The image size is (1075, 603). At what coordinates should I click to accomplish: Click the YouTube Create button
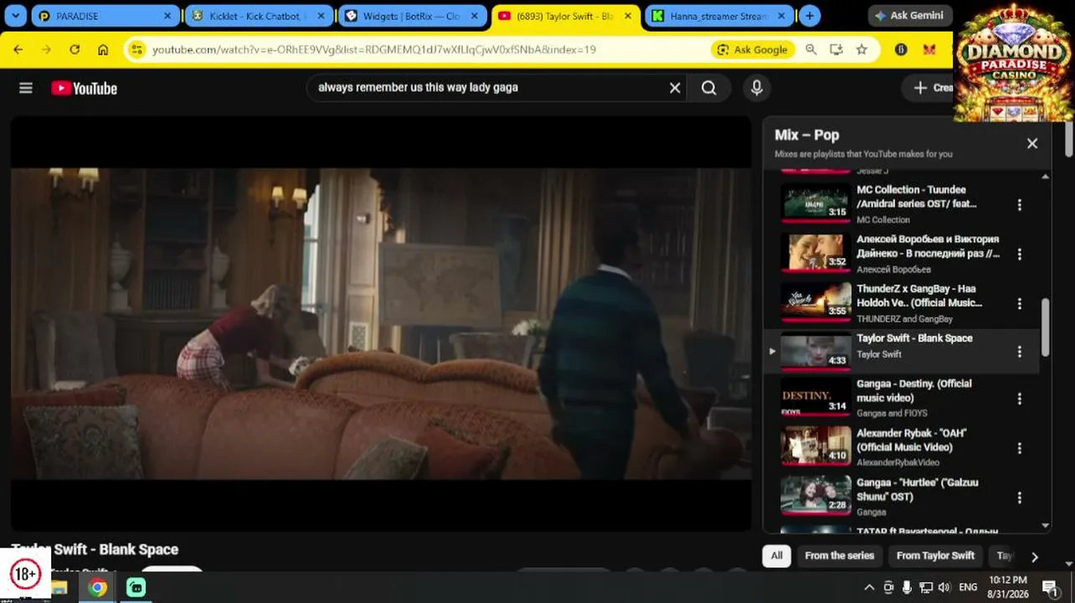pyautogui.click(x=928, y=88)
